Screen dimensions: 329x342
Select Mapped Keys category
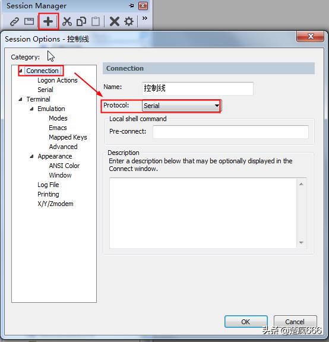[x=68, y=137]
